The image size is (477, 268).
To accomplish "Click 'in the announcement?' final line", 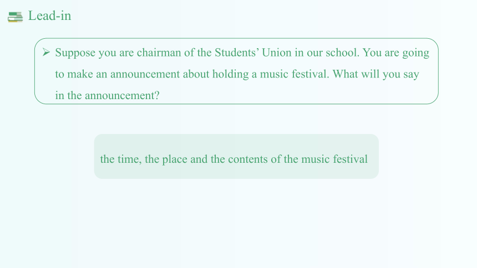I will click(107, 95).
